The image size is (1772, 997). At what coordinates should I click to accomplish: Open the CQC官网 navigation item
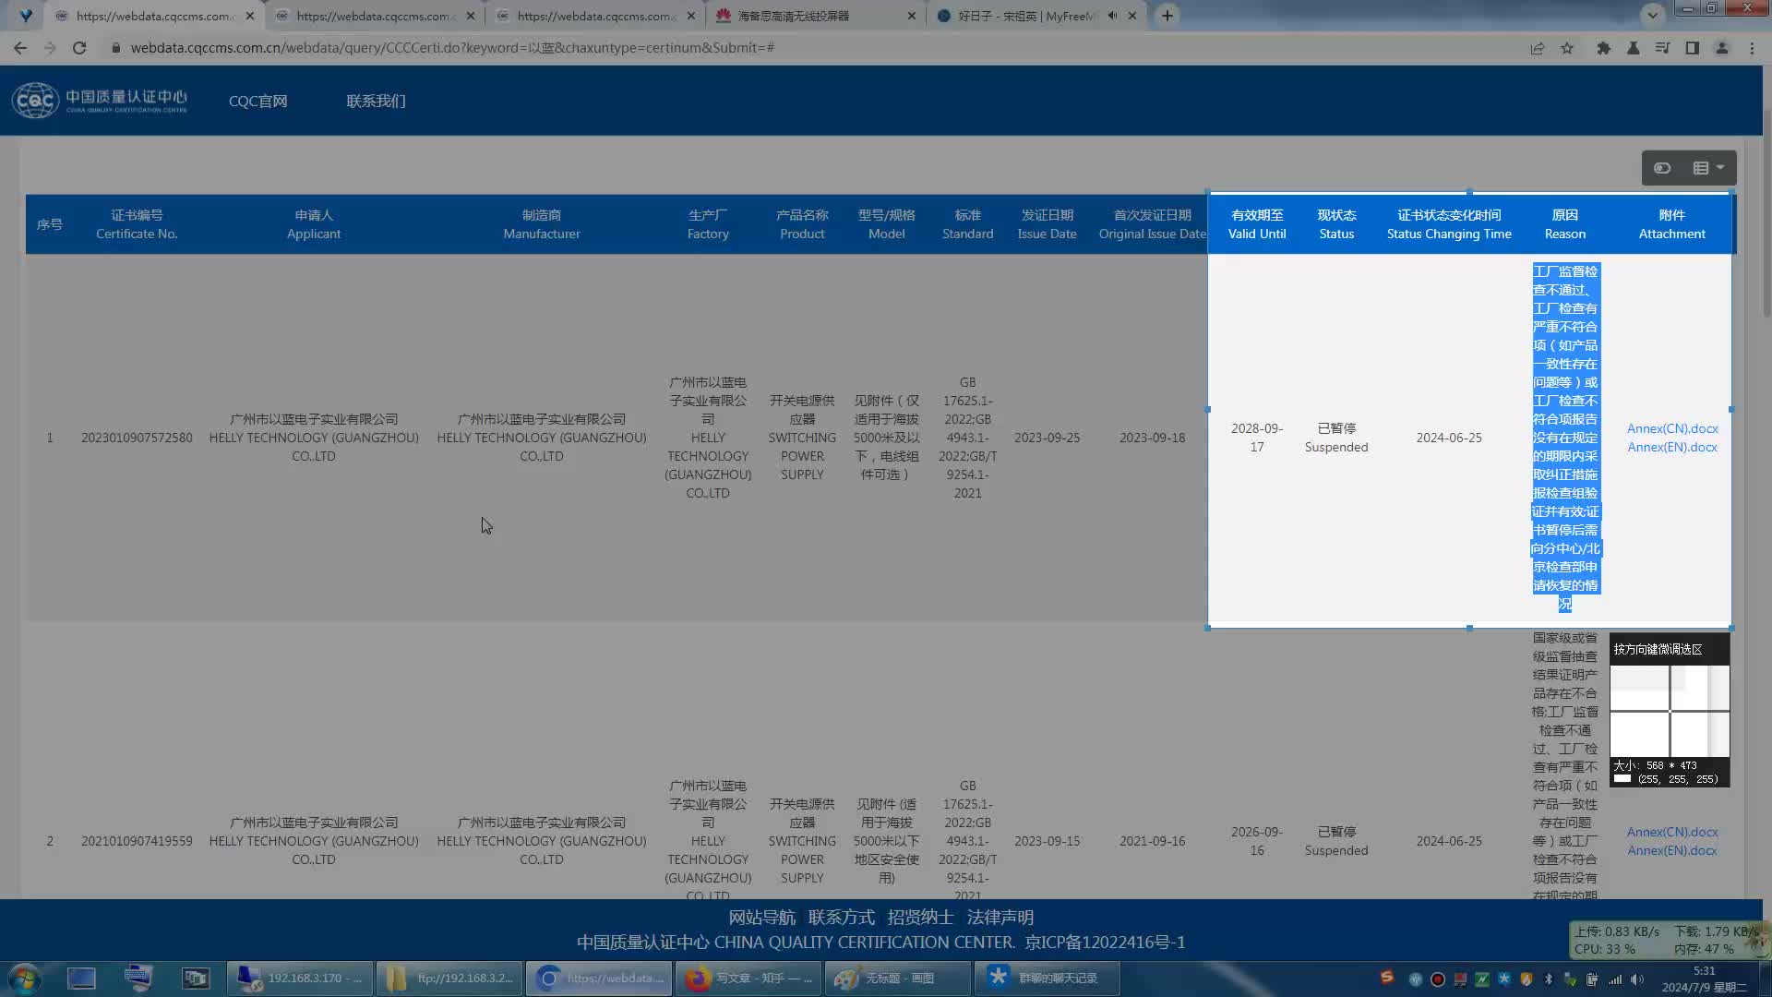[257, 102]
